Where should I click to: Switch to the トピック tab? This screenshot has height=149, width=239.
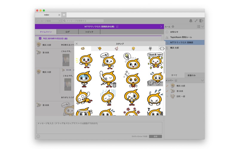point(89,32)
